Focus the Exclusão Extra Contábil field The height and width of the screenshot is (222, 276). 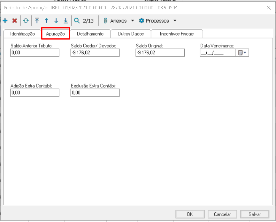tap(95, 93)
